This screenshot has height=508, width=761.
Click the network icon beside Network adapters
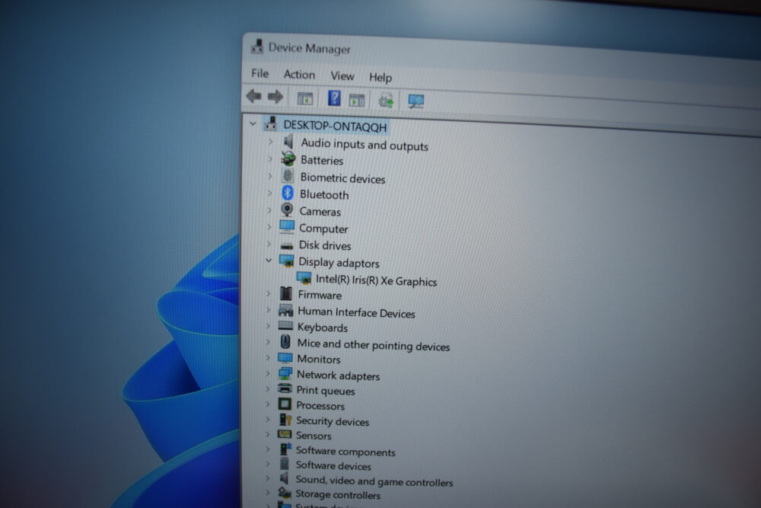(x=285, y=373)
